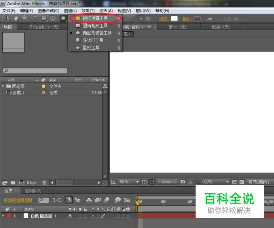Open the 文件(F) menu

pos(9,11)
